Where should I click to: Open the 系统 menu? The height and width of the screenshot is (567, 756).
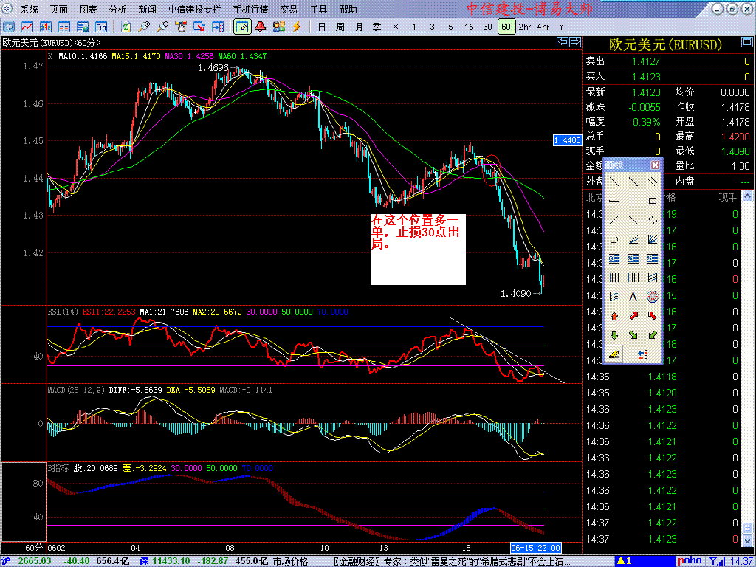pyautogui.click(x=29, y=9)
